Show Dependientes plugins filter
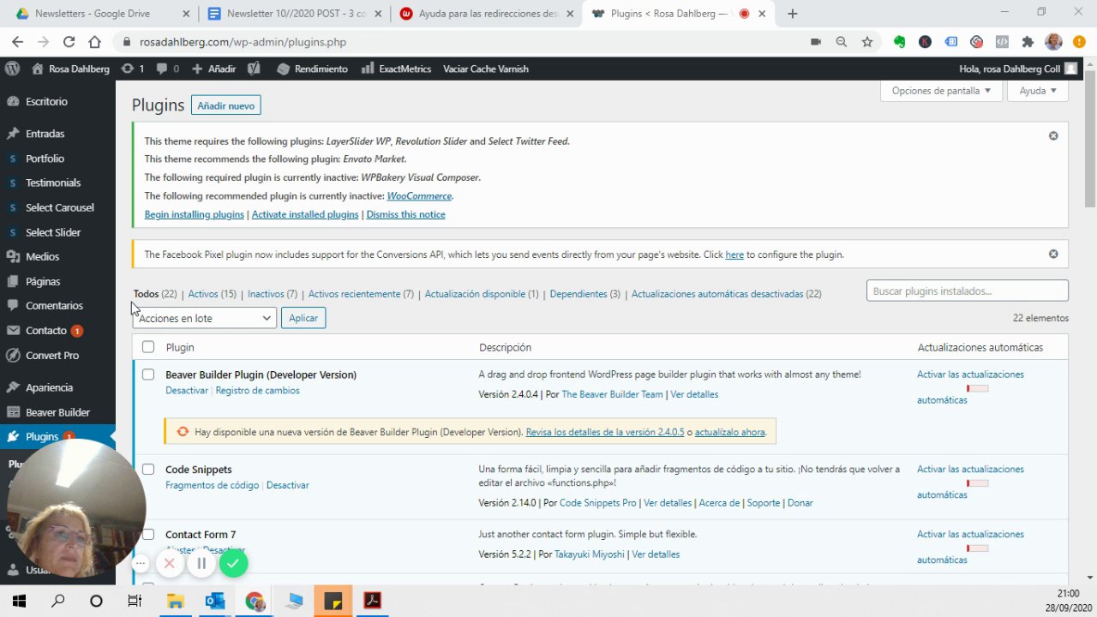The width and height of the screenshot is (1097, 617). click(584, 294)
